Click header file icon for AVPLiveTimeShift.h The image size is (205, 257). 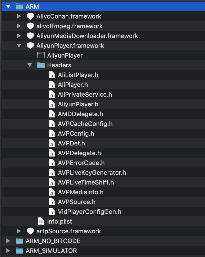[x=52, y=182]
